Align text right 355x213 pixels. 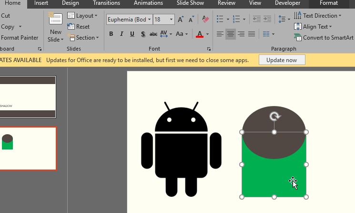coord(241,34)
